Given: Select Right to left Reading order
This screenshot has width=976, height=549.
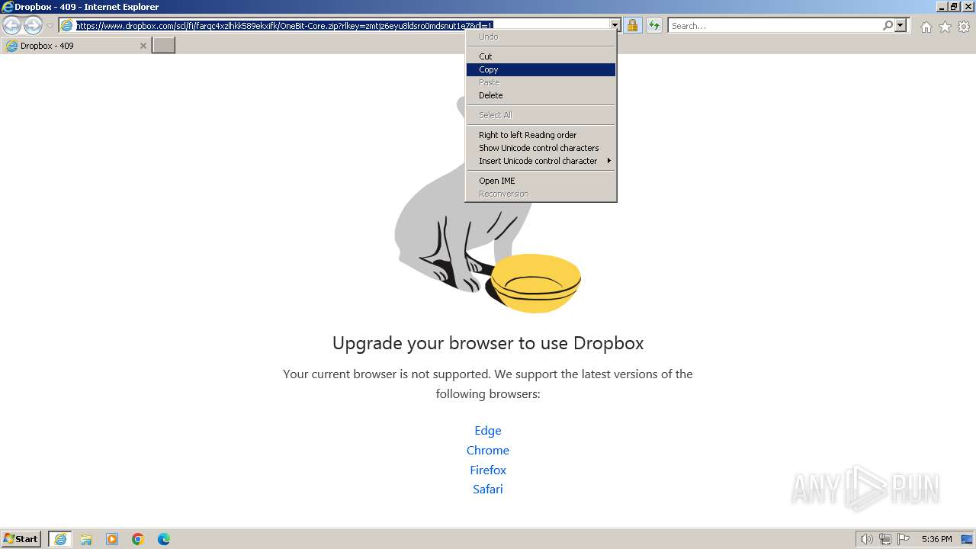Looking at the screenshot, I should click(541, 135).
